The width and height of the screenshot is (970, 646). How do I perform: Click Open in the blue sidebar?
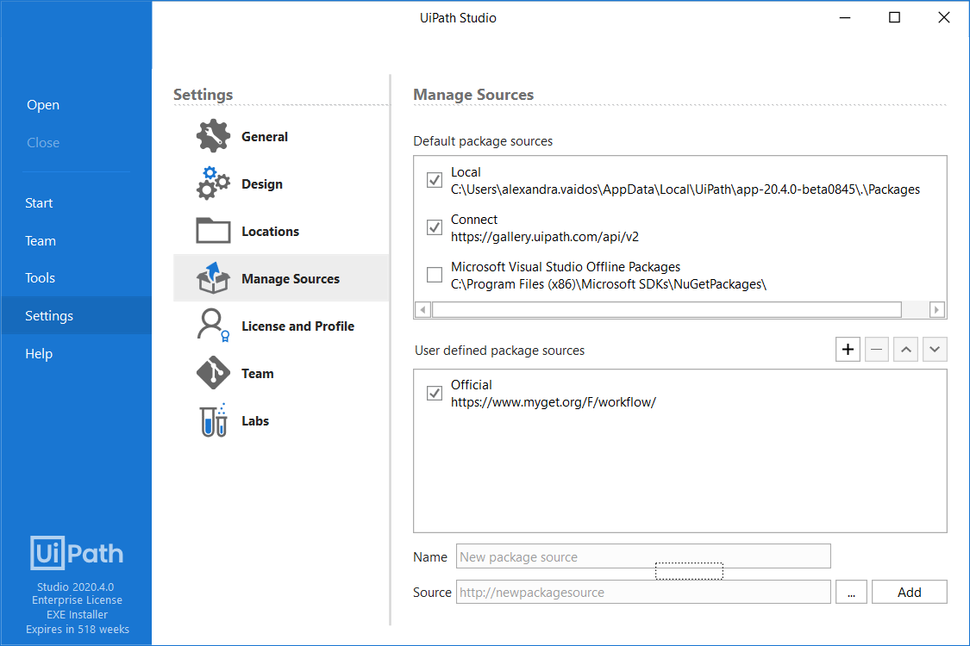43,104
